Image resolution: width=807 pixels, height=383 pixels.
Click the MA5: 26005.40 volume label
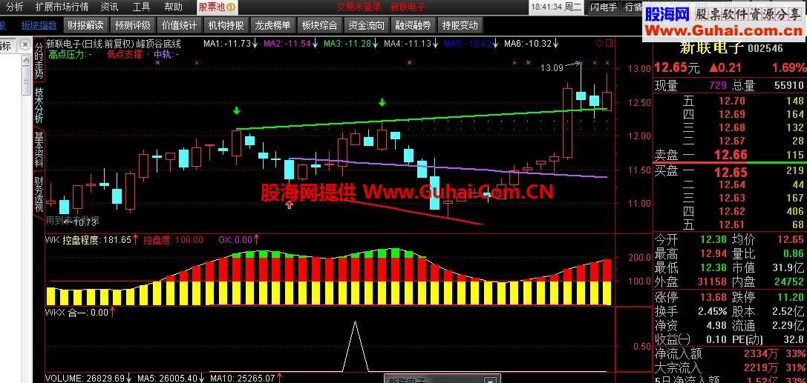171,379
